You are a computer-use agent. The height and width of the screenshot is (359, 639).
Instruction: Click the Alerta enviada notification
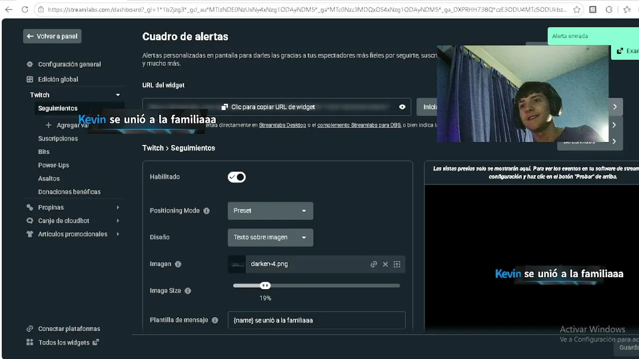point(594,36)
